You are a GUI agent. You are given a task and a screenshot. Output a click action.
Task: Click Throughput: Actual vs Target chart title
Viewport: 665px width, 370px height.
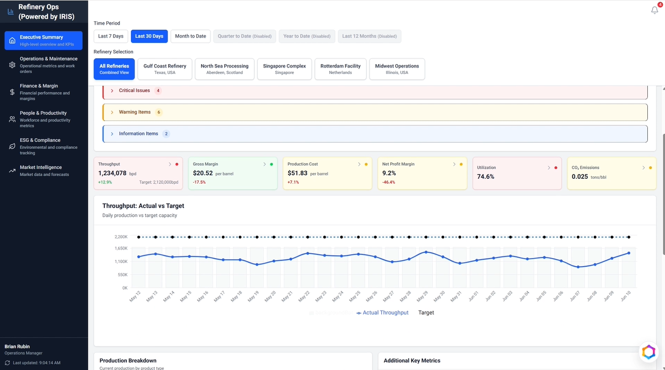(143, 206)
